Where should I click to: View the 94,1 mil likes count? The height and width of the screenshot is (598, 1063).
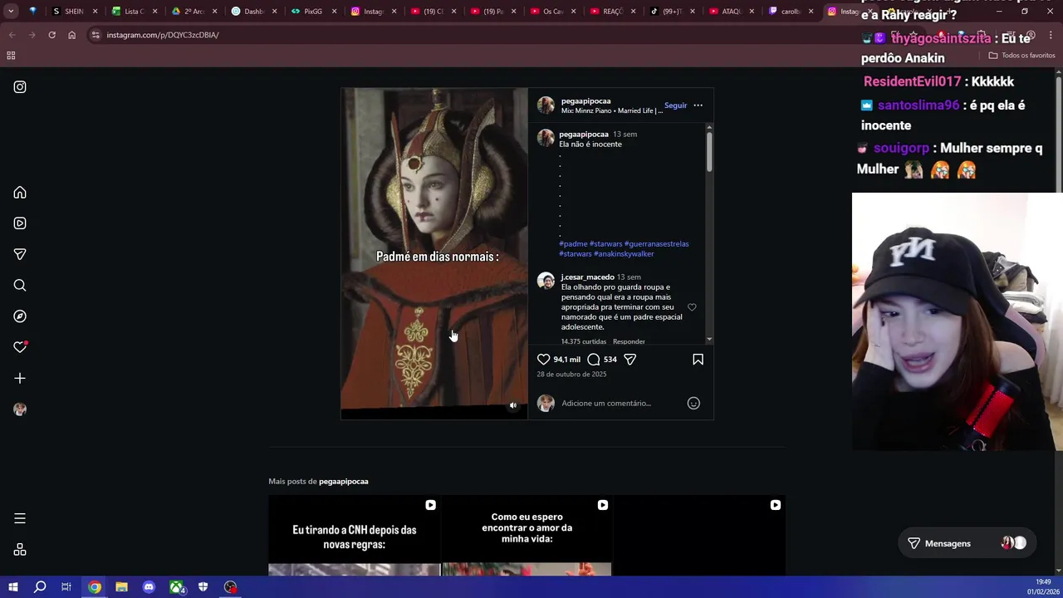[x=567, y=360]
